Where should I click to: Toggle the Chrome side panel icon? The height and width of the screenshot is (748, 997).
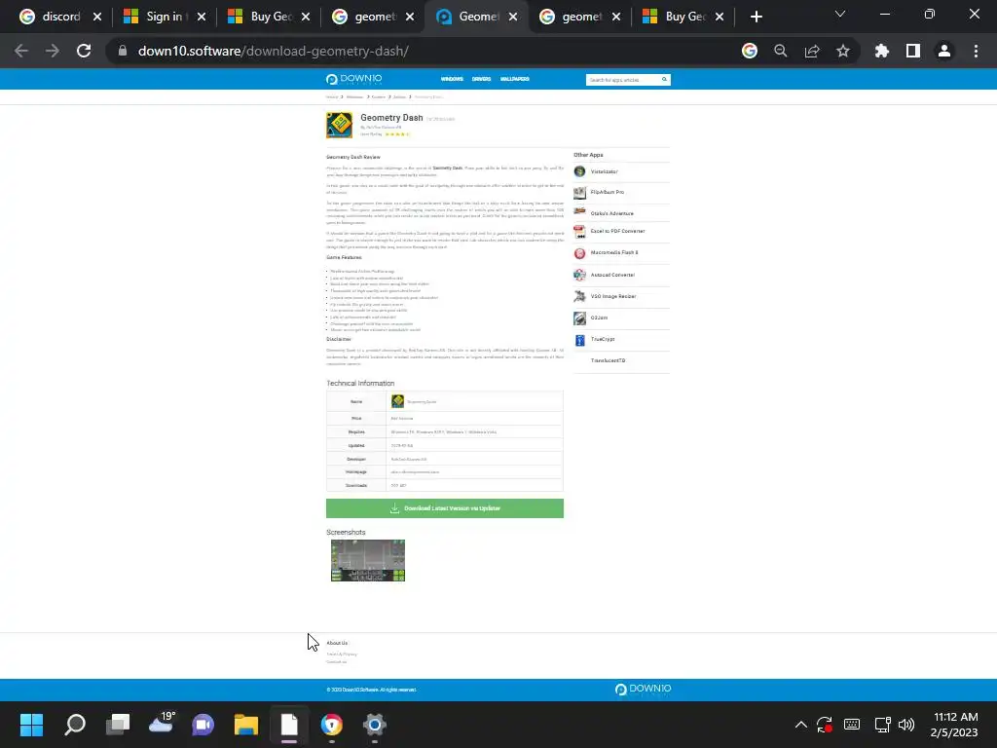(913, 51)
